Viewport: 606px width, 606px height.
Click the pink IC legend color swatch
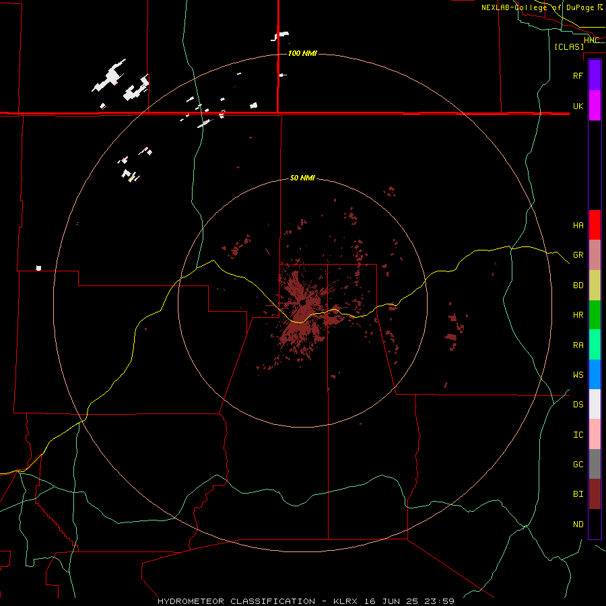[595, 434]
